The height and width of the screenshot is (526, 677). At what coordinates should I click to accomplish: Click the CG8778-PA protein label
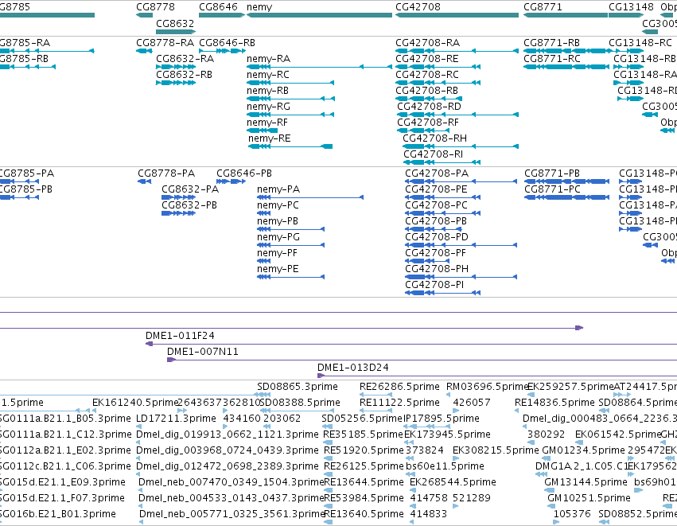tap(166, 173)
